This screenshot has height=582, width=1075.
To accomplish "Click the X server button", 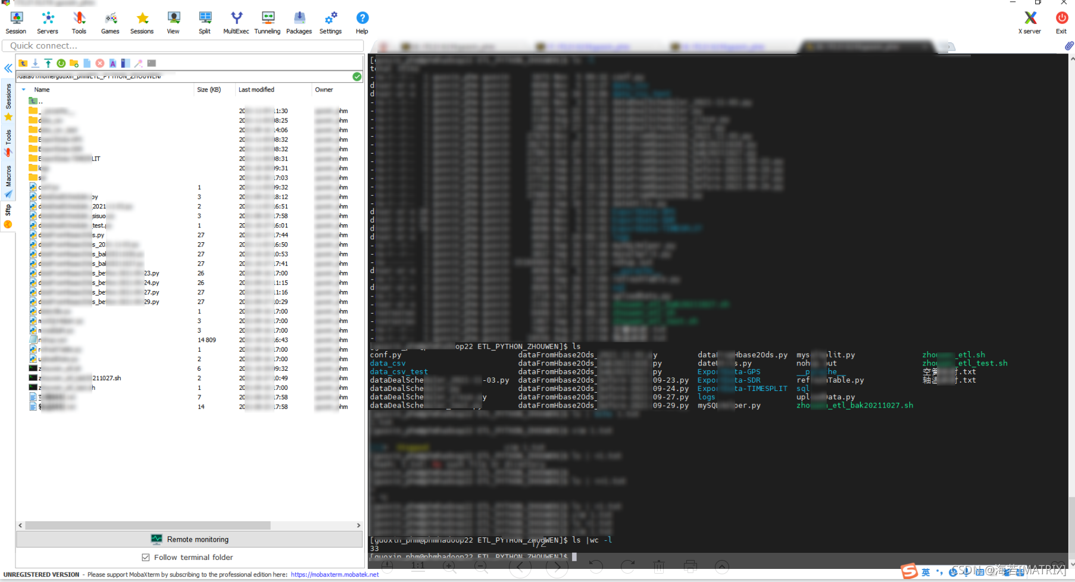I will [x=1030, y=23].
